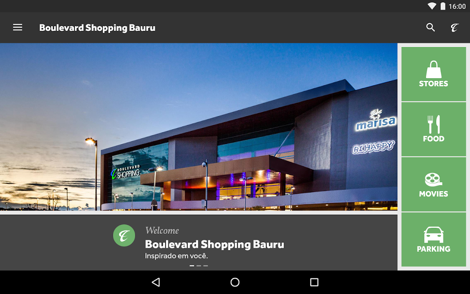Tap the Wi-Fi status icon
The width and height of the screenshot is (470, 294).
[x=432, y=6]
